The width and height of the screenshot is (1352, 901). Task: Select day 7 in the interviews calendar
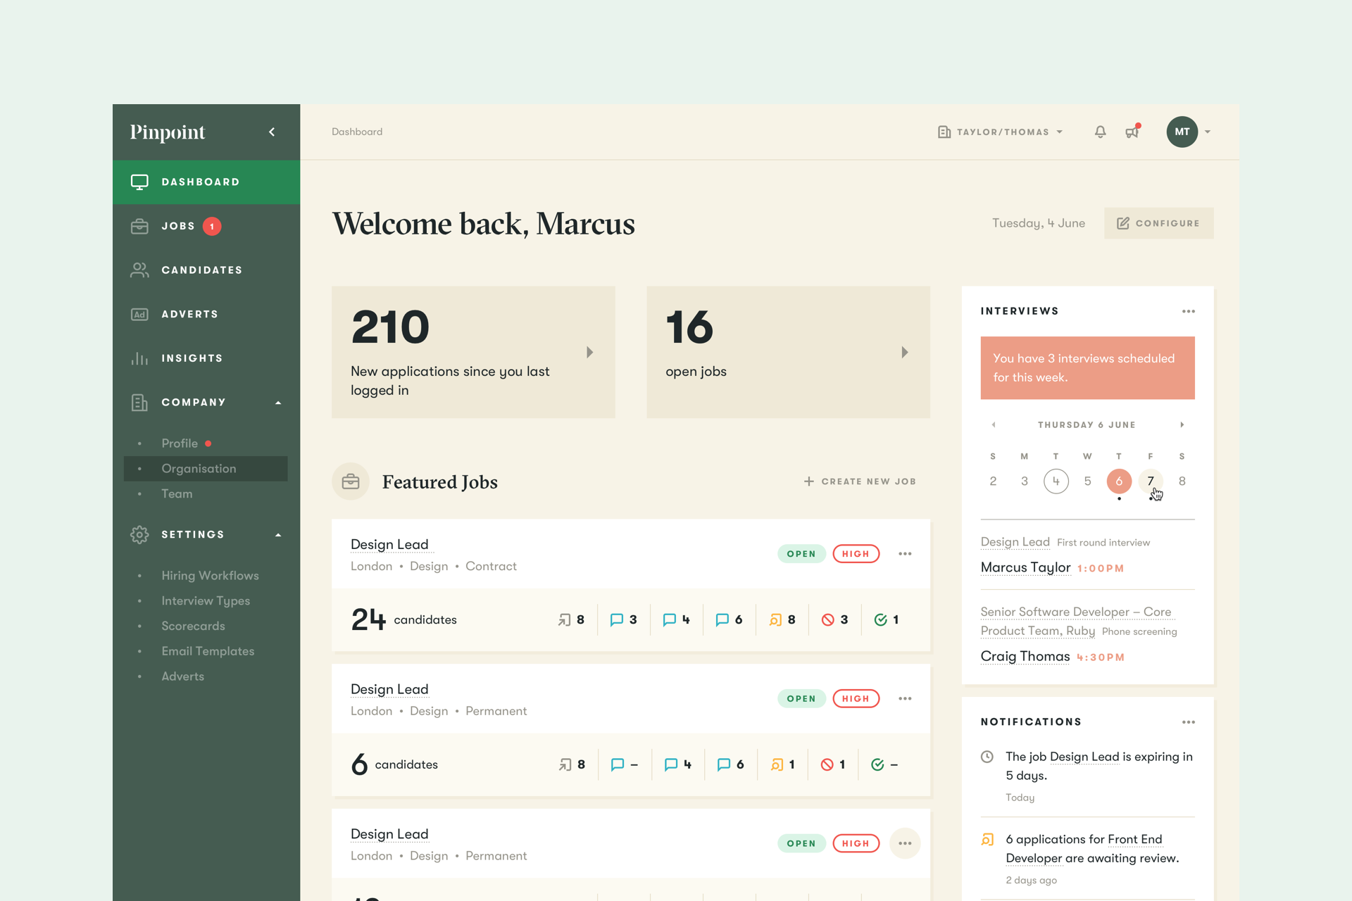1150,481
